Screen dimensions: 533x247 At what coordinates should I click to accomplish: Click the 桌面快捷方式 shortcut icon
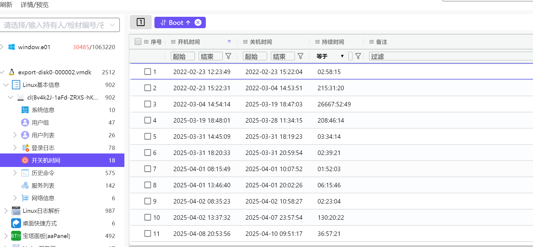(x=16, y=223)
